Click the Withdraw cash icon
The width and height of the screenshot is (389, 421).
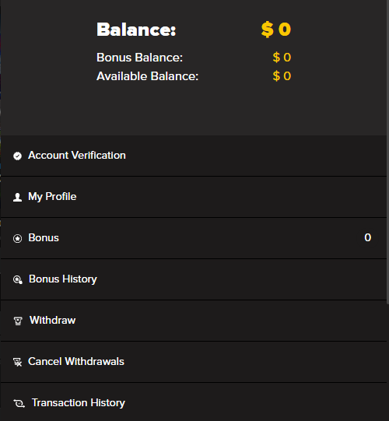point(18,321)
